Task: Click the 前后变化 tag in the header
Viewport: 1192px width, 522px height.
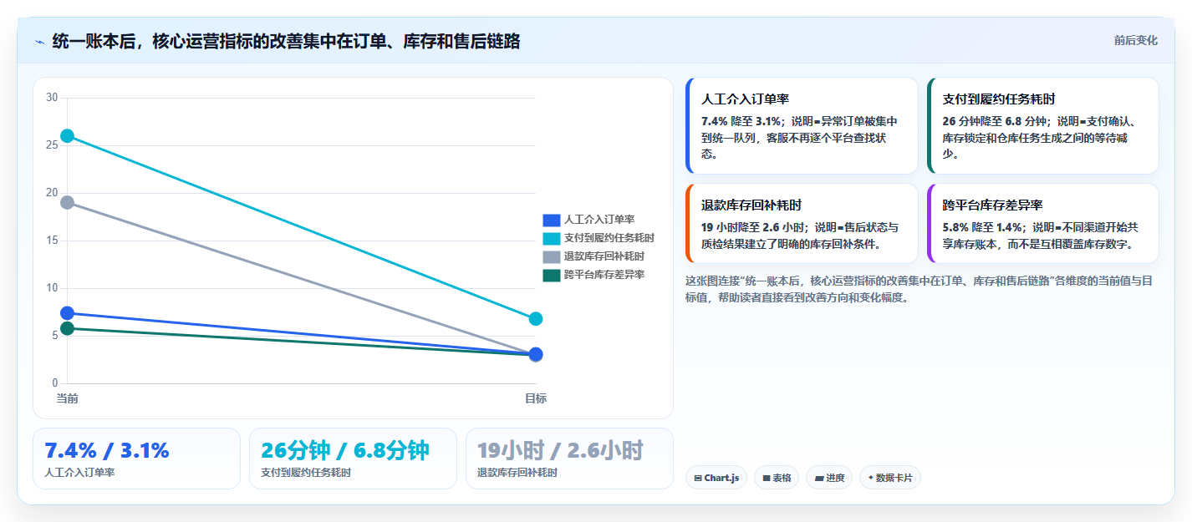Action: [x=1135, y=40]
